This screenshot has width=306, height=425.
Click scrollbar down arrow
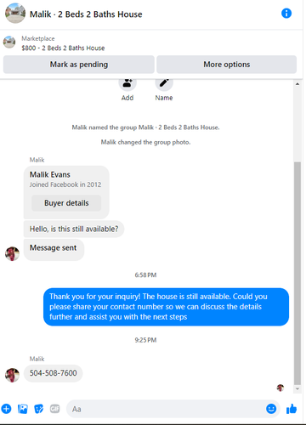pyautogui.click(x=297, y=388)
